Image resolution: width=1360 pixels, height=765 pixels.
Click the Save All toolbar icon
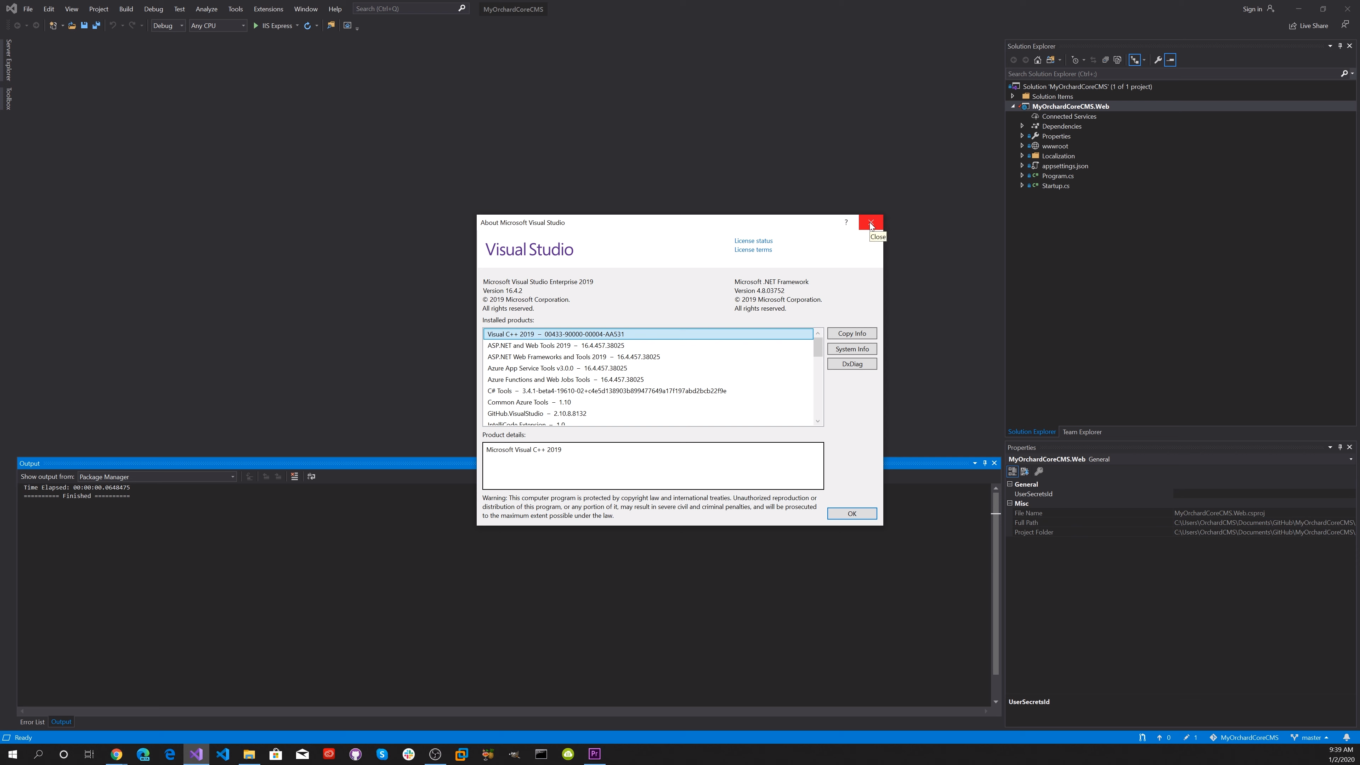click(x=96, y=25)
